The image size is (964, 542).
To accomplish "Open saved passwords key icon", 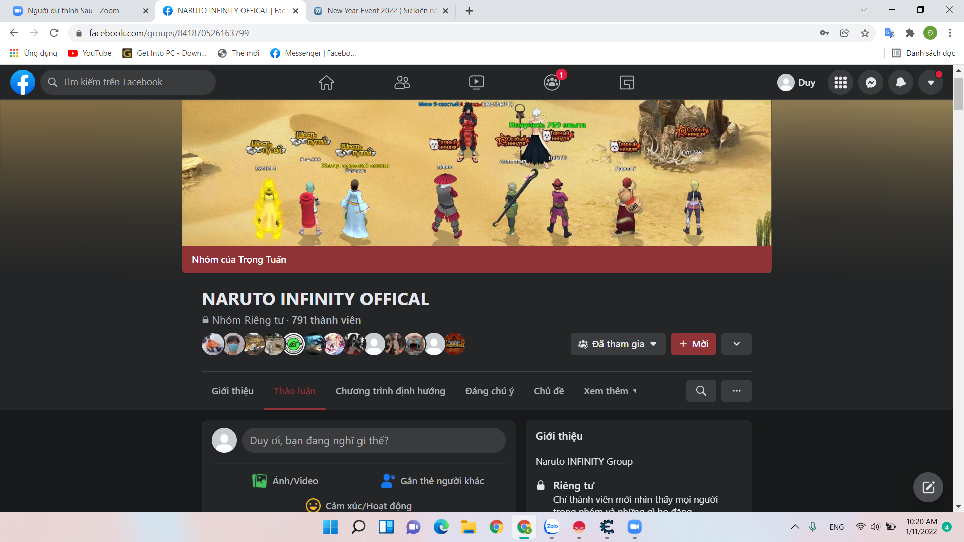I will click(824, 33).
